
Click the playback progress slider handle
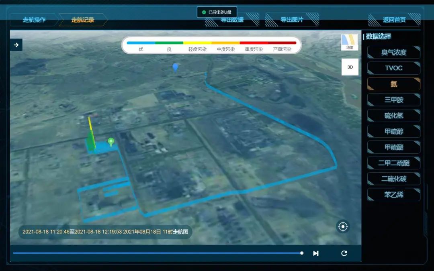[302, 253]
